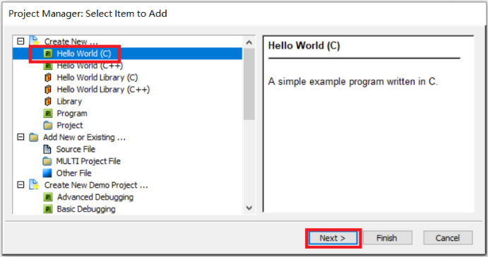Screen dimensions: 488x257
Task: Click the list scrollbar up arrow
Action: coord(249,42)
